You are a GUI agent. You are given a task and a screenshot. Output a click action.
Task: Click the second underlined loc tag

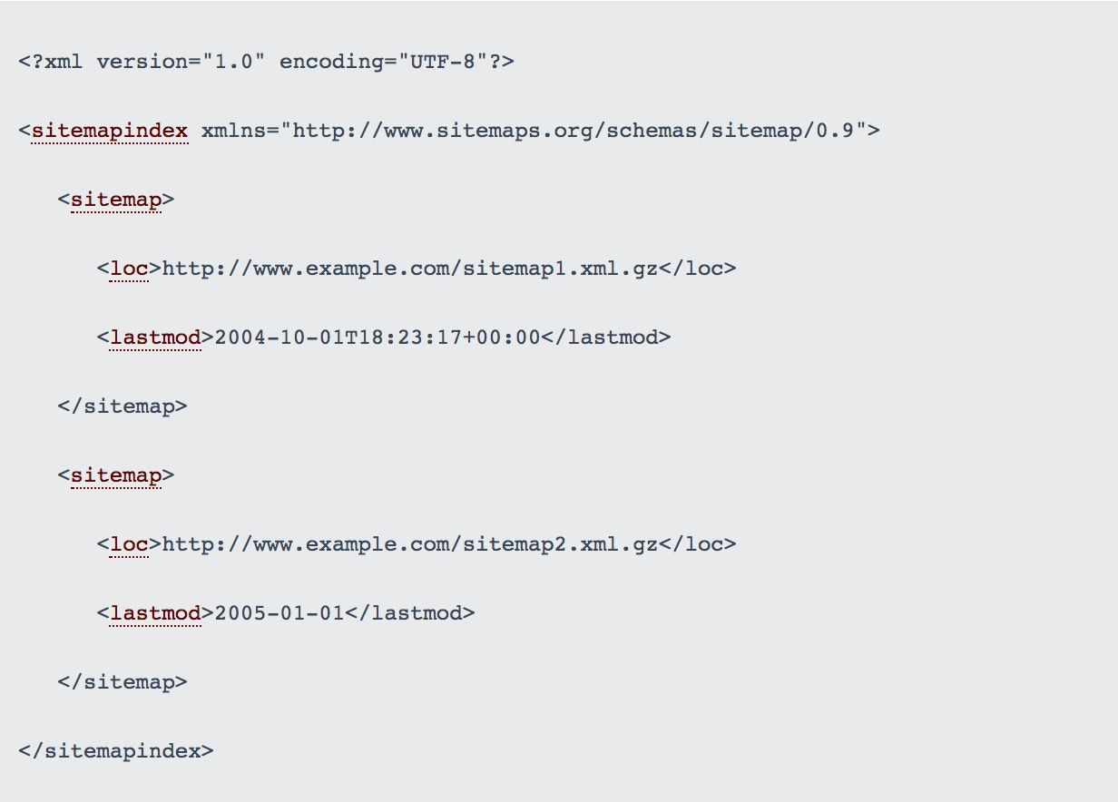click(129, 544)
